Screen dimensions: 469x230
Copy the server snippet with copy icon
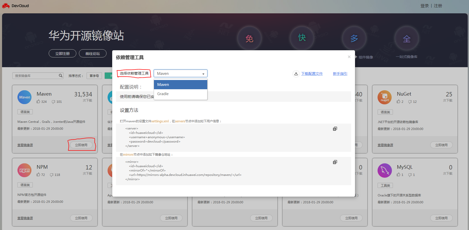pos(335,129)
